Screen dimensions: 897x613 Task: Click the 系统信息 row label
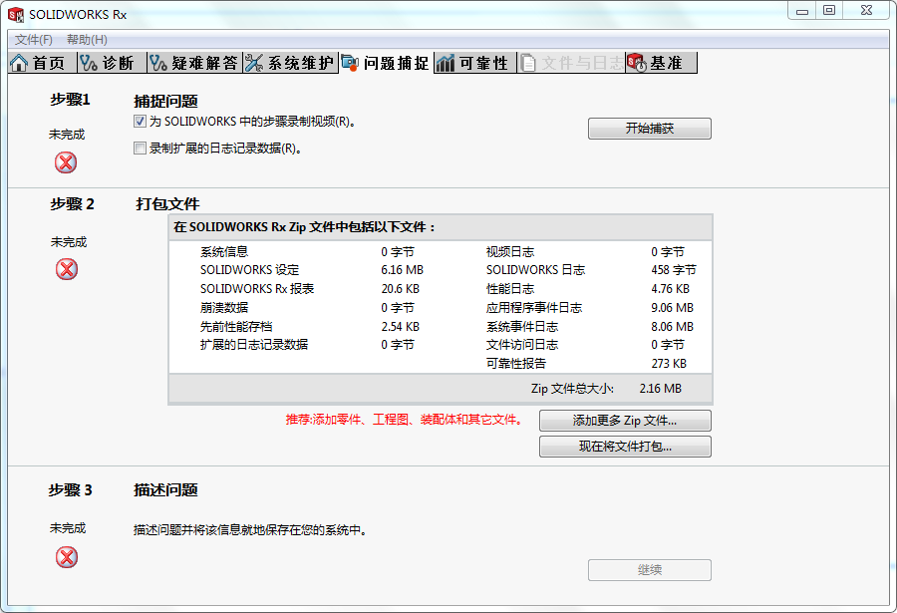coord(224,252)
